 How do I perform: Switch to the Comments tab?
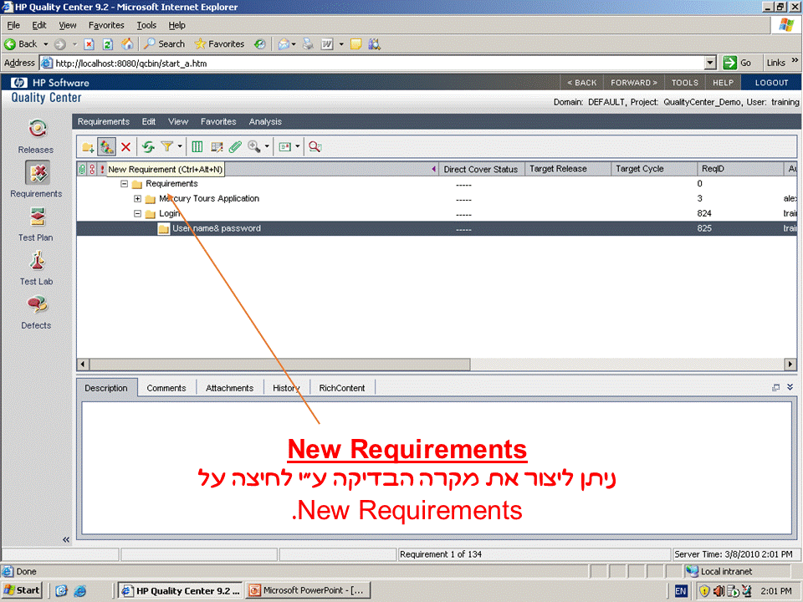tap(166, 388)
